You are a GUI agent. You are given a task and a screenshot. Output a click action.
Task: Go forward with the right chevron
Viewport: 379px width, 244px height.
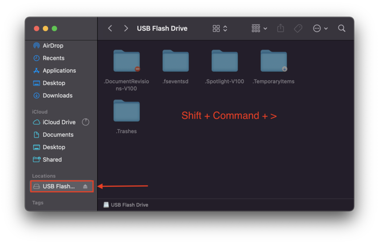[x=126, y=28]
